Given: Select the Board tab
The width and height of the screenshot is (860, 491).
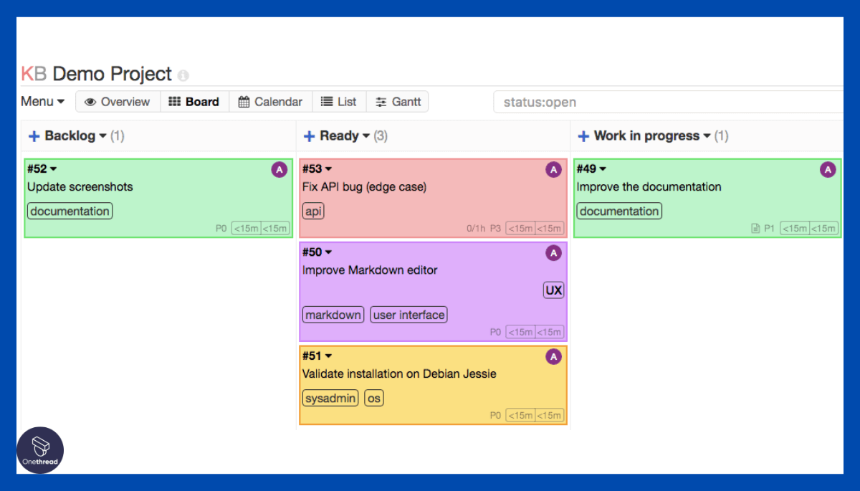Looking at the screenshot, I should (194, 101).
